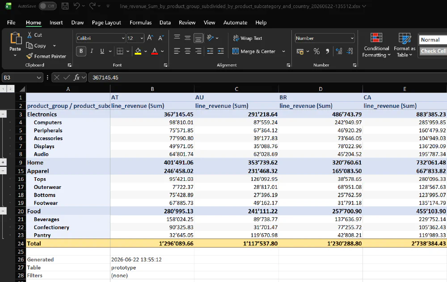Click the Borders icon
This screenshot has height=282, width=447.
pos(120,51)
